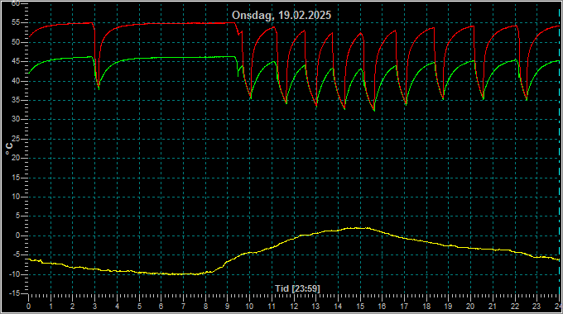Select hour 3 on the time axis
The width and height of the screenshot is (563, 314).
pos(94,307)
